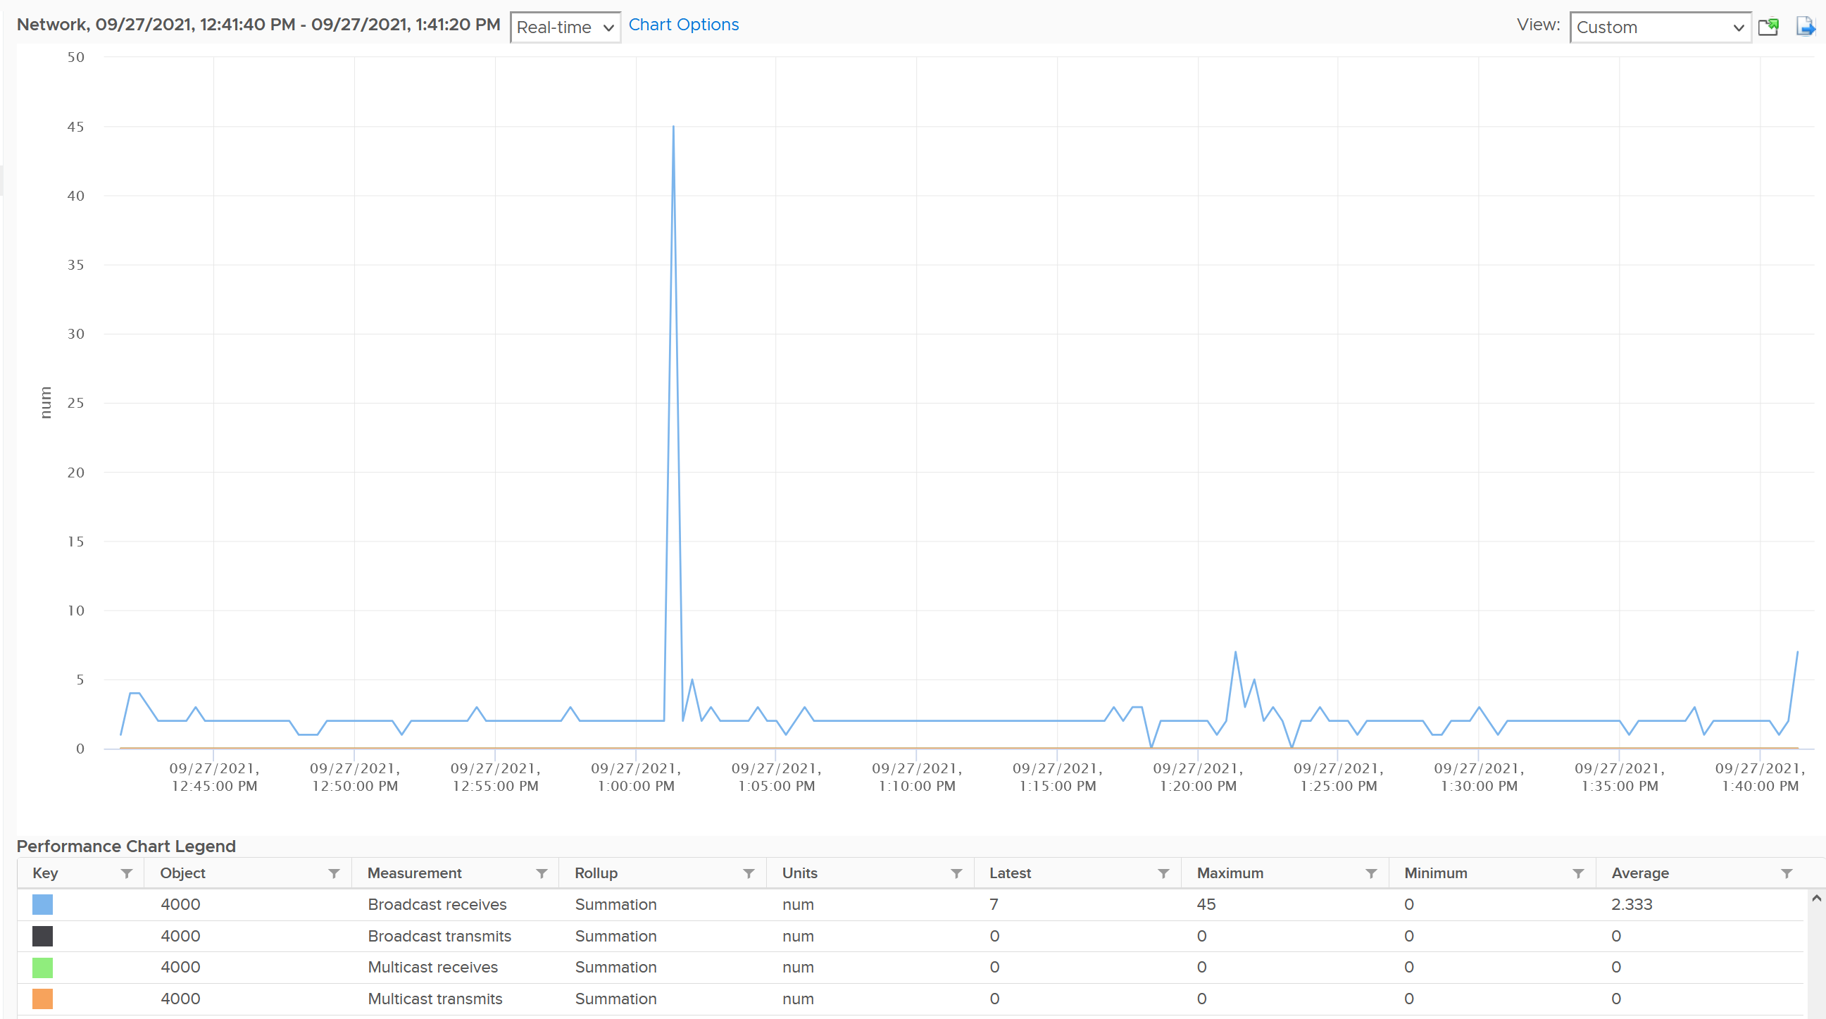Image resolution: width=1826 pixels, height=1019 pixels.
Task: Filter the Minimum column
Action: click(1578, 873)
